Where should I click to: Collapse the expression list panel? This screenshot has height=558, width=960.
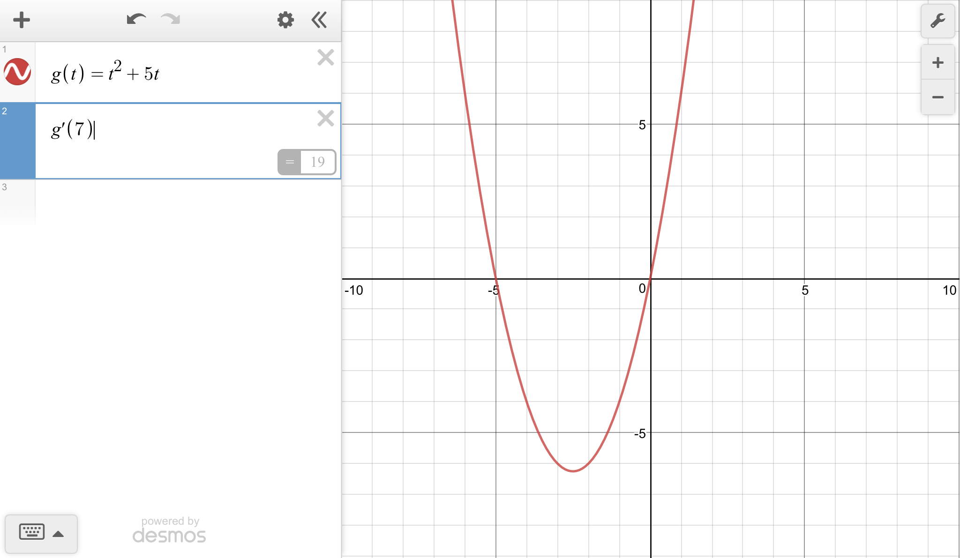coord(319,20)
